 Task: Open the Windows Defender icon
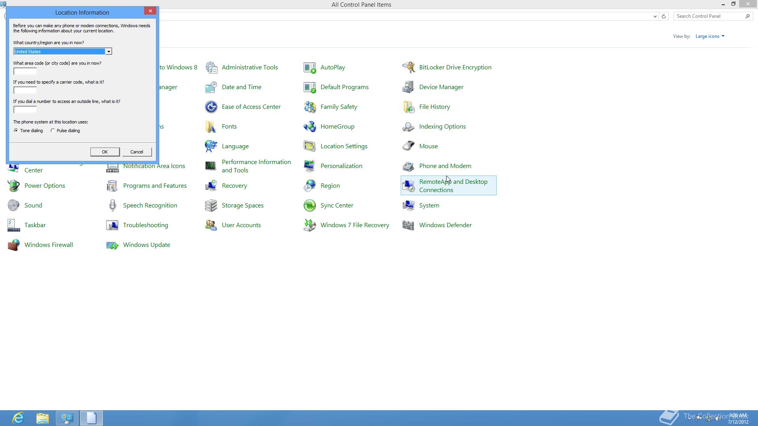[x=409, y=225]
